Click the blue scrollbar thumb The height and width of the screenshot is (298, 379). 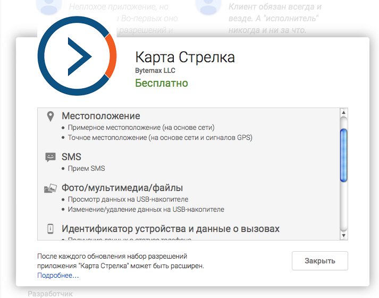click(x=343, y=155)
